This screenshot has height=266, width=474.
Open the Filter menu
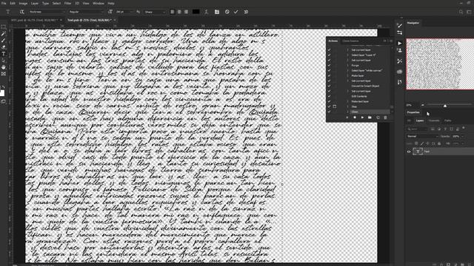pos(67,3)
